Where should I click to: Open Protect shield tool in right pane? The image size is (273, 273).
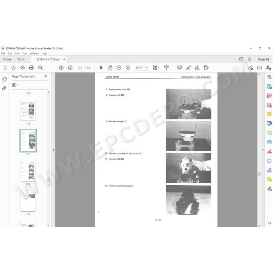click(269, 161)
